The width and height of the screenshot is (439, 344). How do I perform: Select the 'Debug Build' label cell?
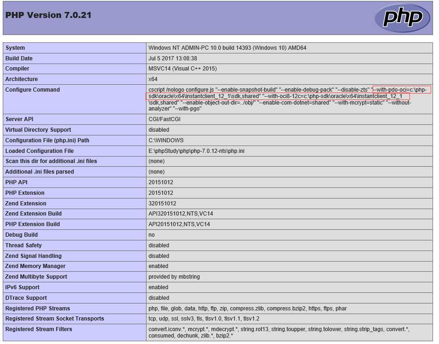click(75, 235)
